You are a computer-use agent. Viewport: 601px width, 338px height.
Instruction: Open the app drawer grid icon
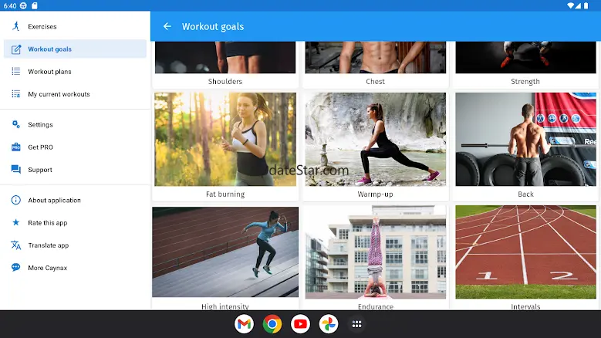(x=357, y=325)
